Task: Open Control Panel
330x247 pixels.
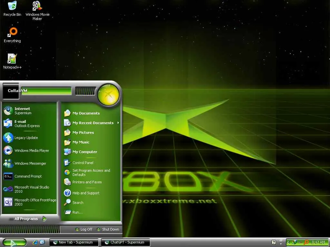Action: tap(91, 163)
